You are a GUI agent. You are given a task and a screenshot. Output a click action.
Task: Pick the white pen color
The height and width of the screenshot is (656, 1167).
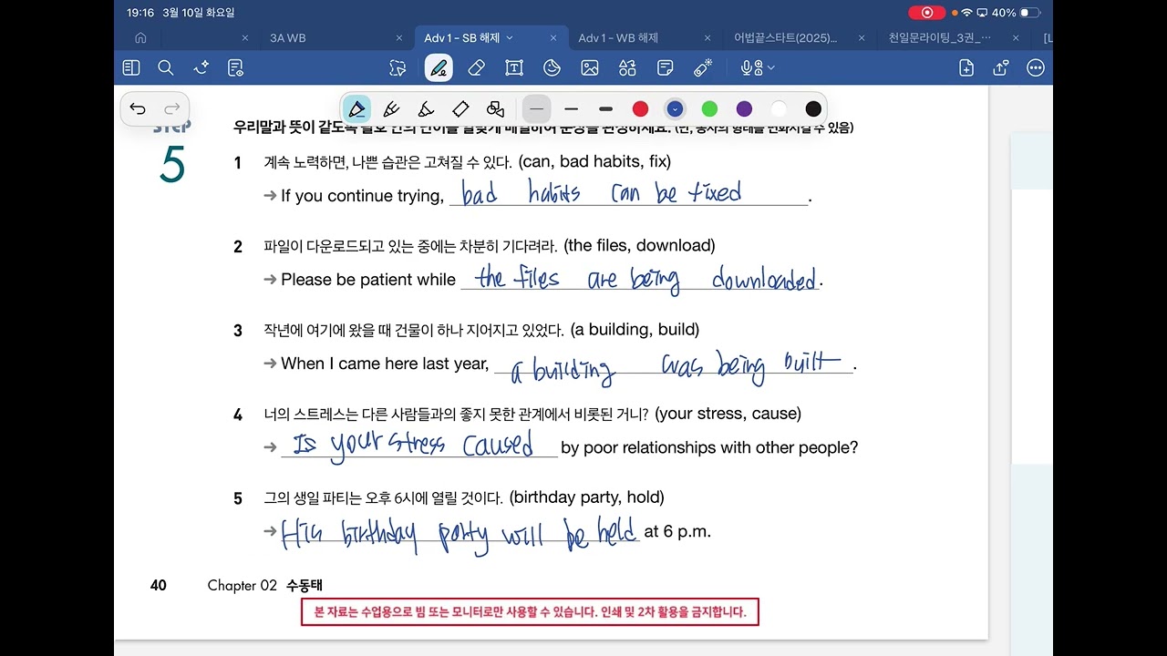[x=779, y=109]
